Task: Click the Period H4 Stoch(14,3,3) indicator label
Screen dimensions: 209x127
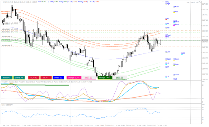Action: pos(10,82)
